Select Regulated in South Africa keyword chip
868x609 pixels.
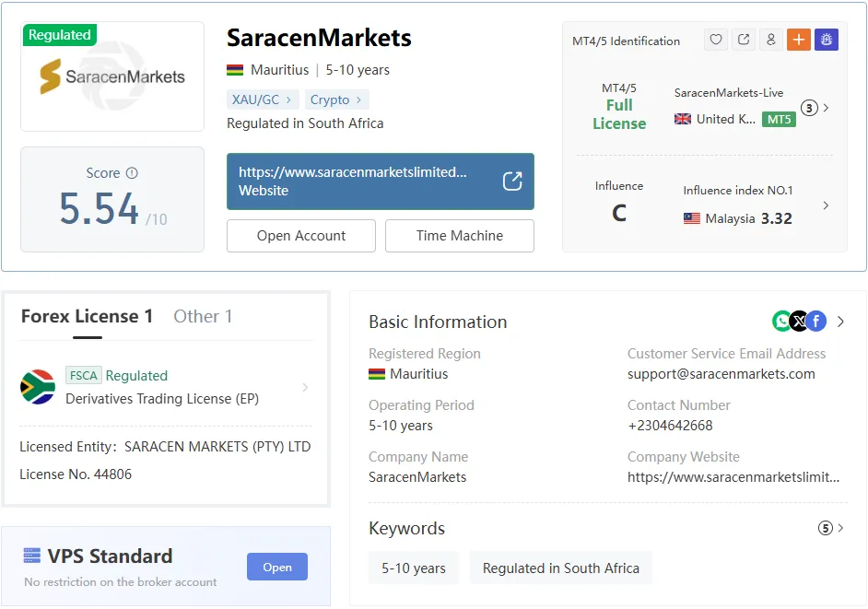(561, 568)
